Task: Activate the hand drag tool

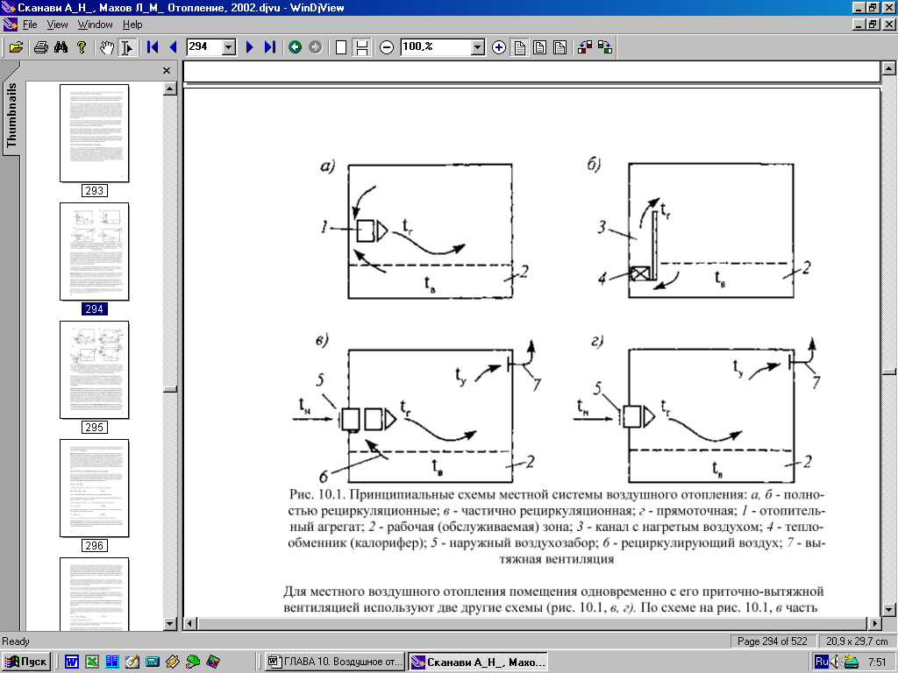Action: tap(106, 47)
